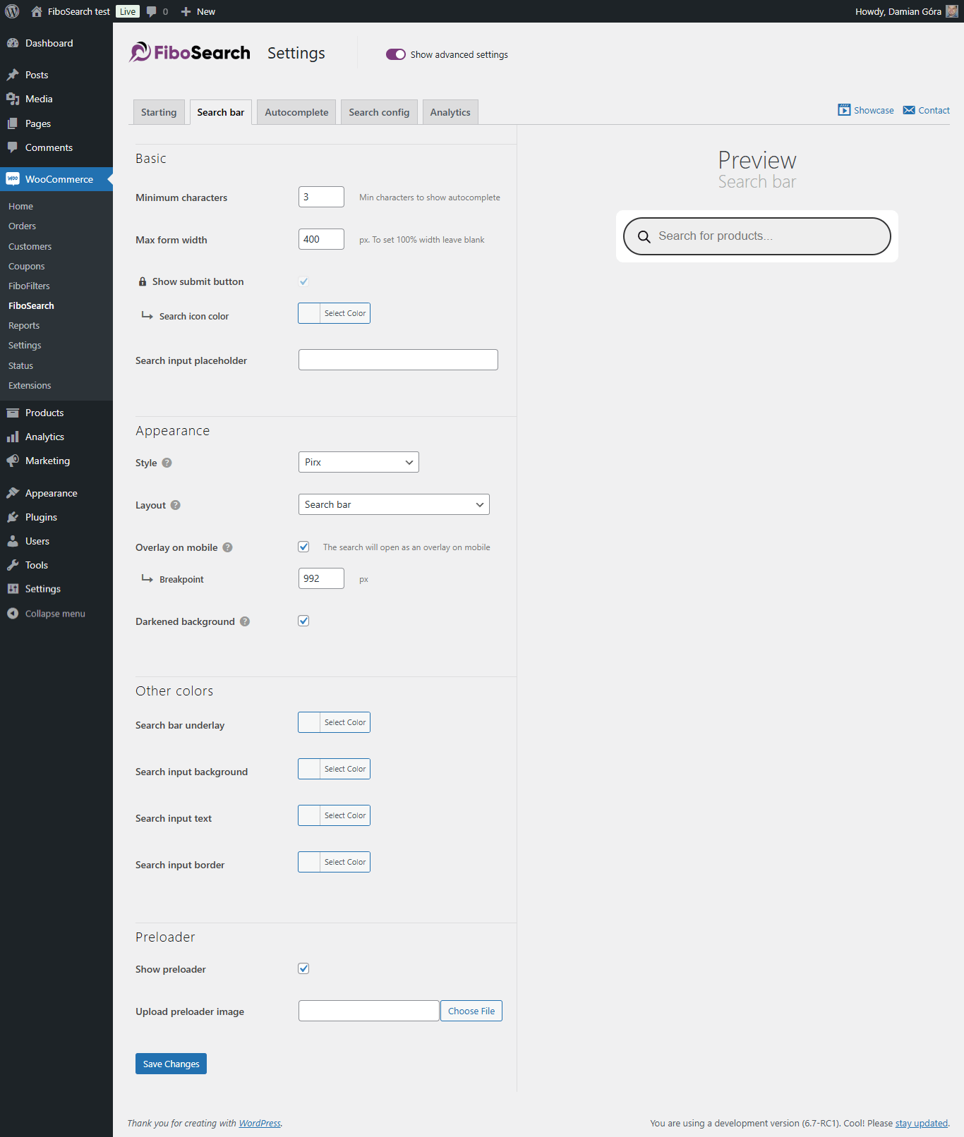Open the Style dropdown set to Pirx
This screenshot has width=964, height=1137.
(359, 462)
